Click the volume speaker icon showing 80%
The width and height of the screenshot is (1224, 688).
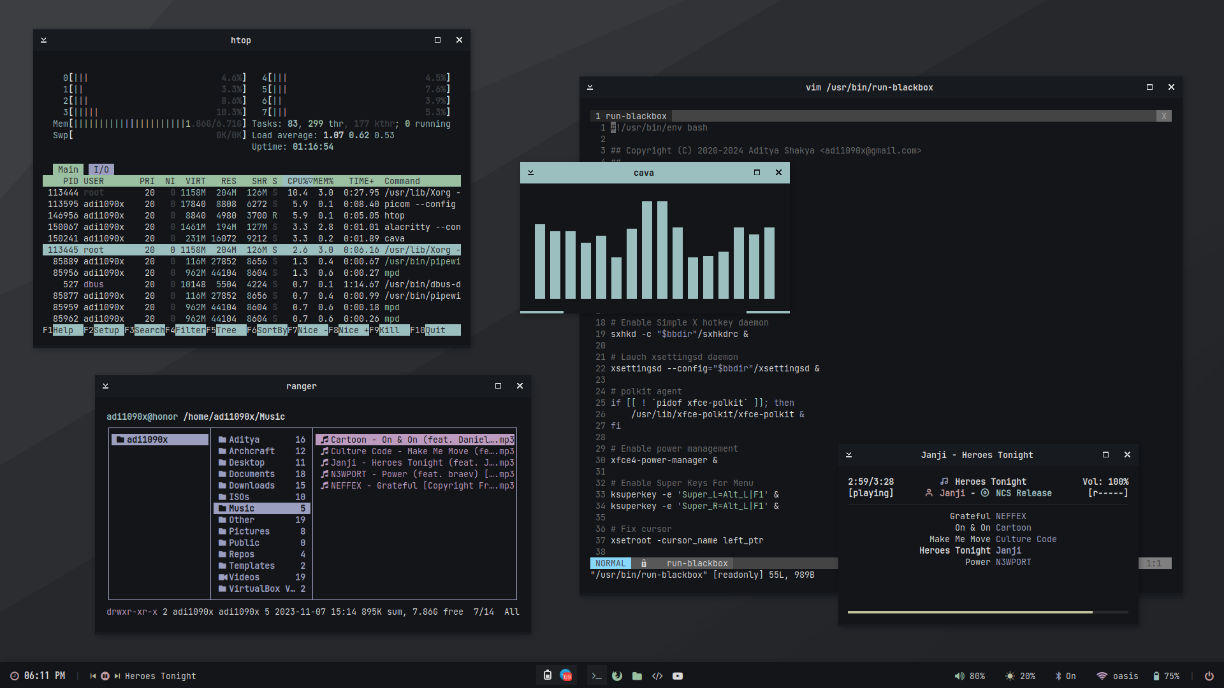tap(959, 676)
